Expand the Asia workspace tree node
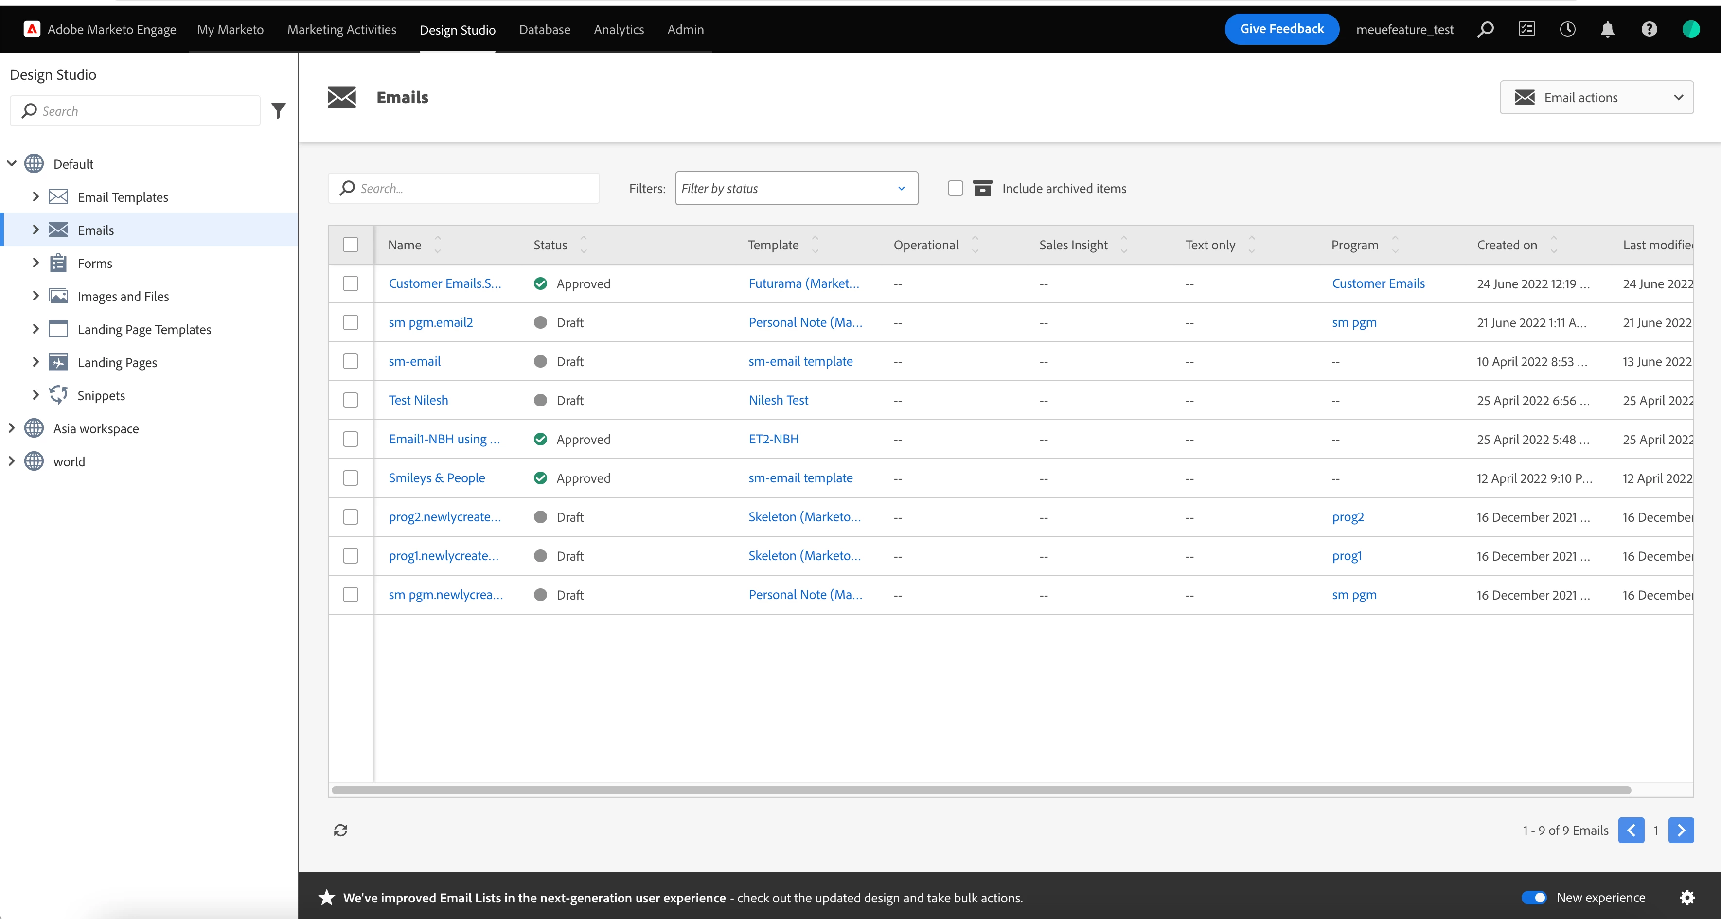Image resolution: width=1721 pixels, height=919 pixels. point(11,428)
